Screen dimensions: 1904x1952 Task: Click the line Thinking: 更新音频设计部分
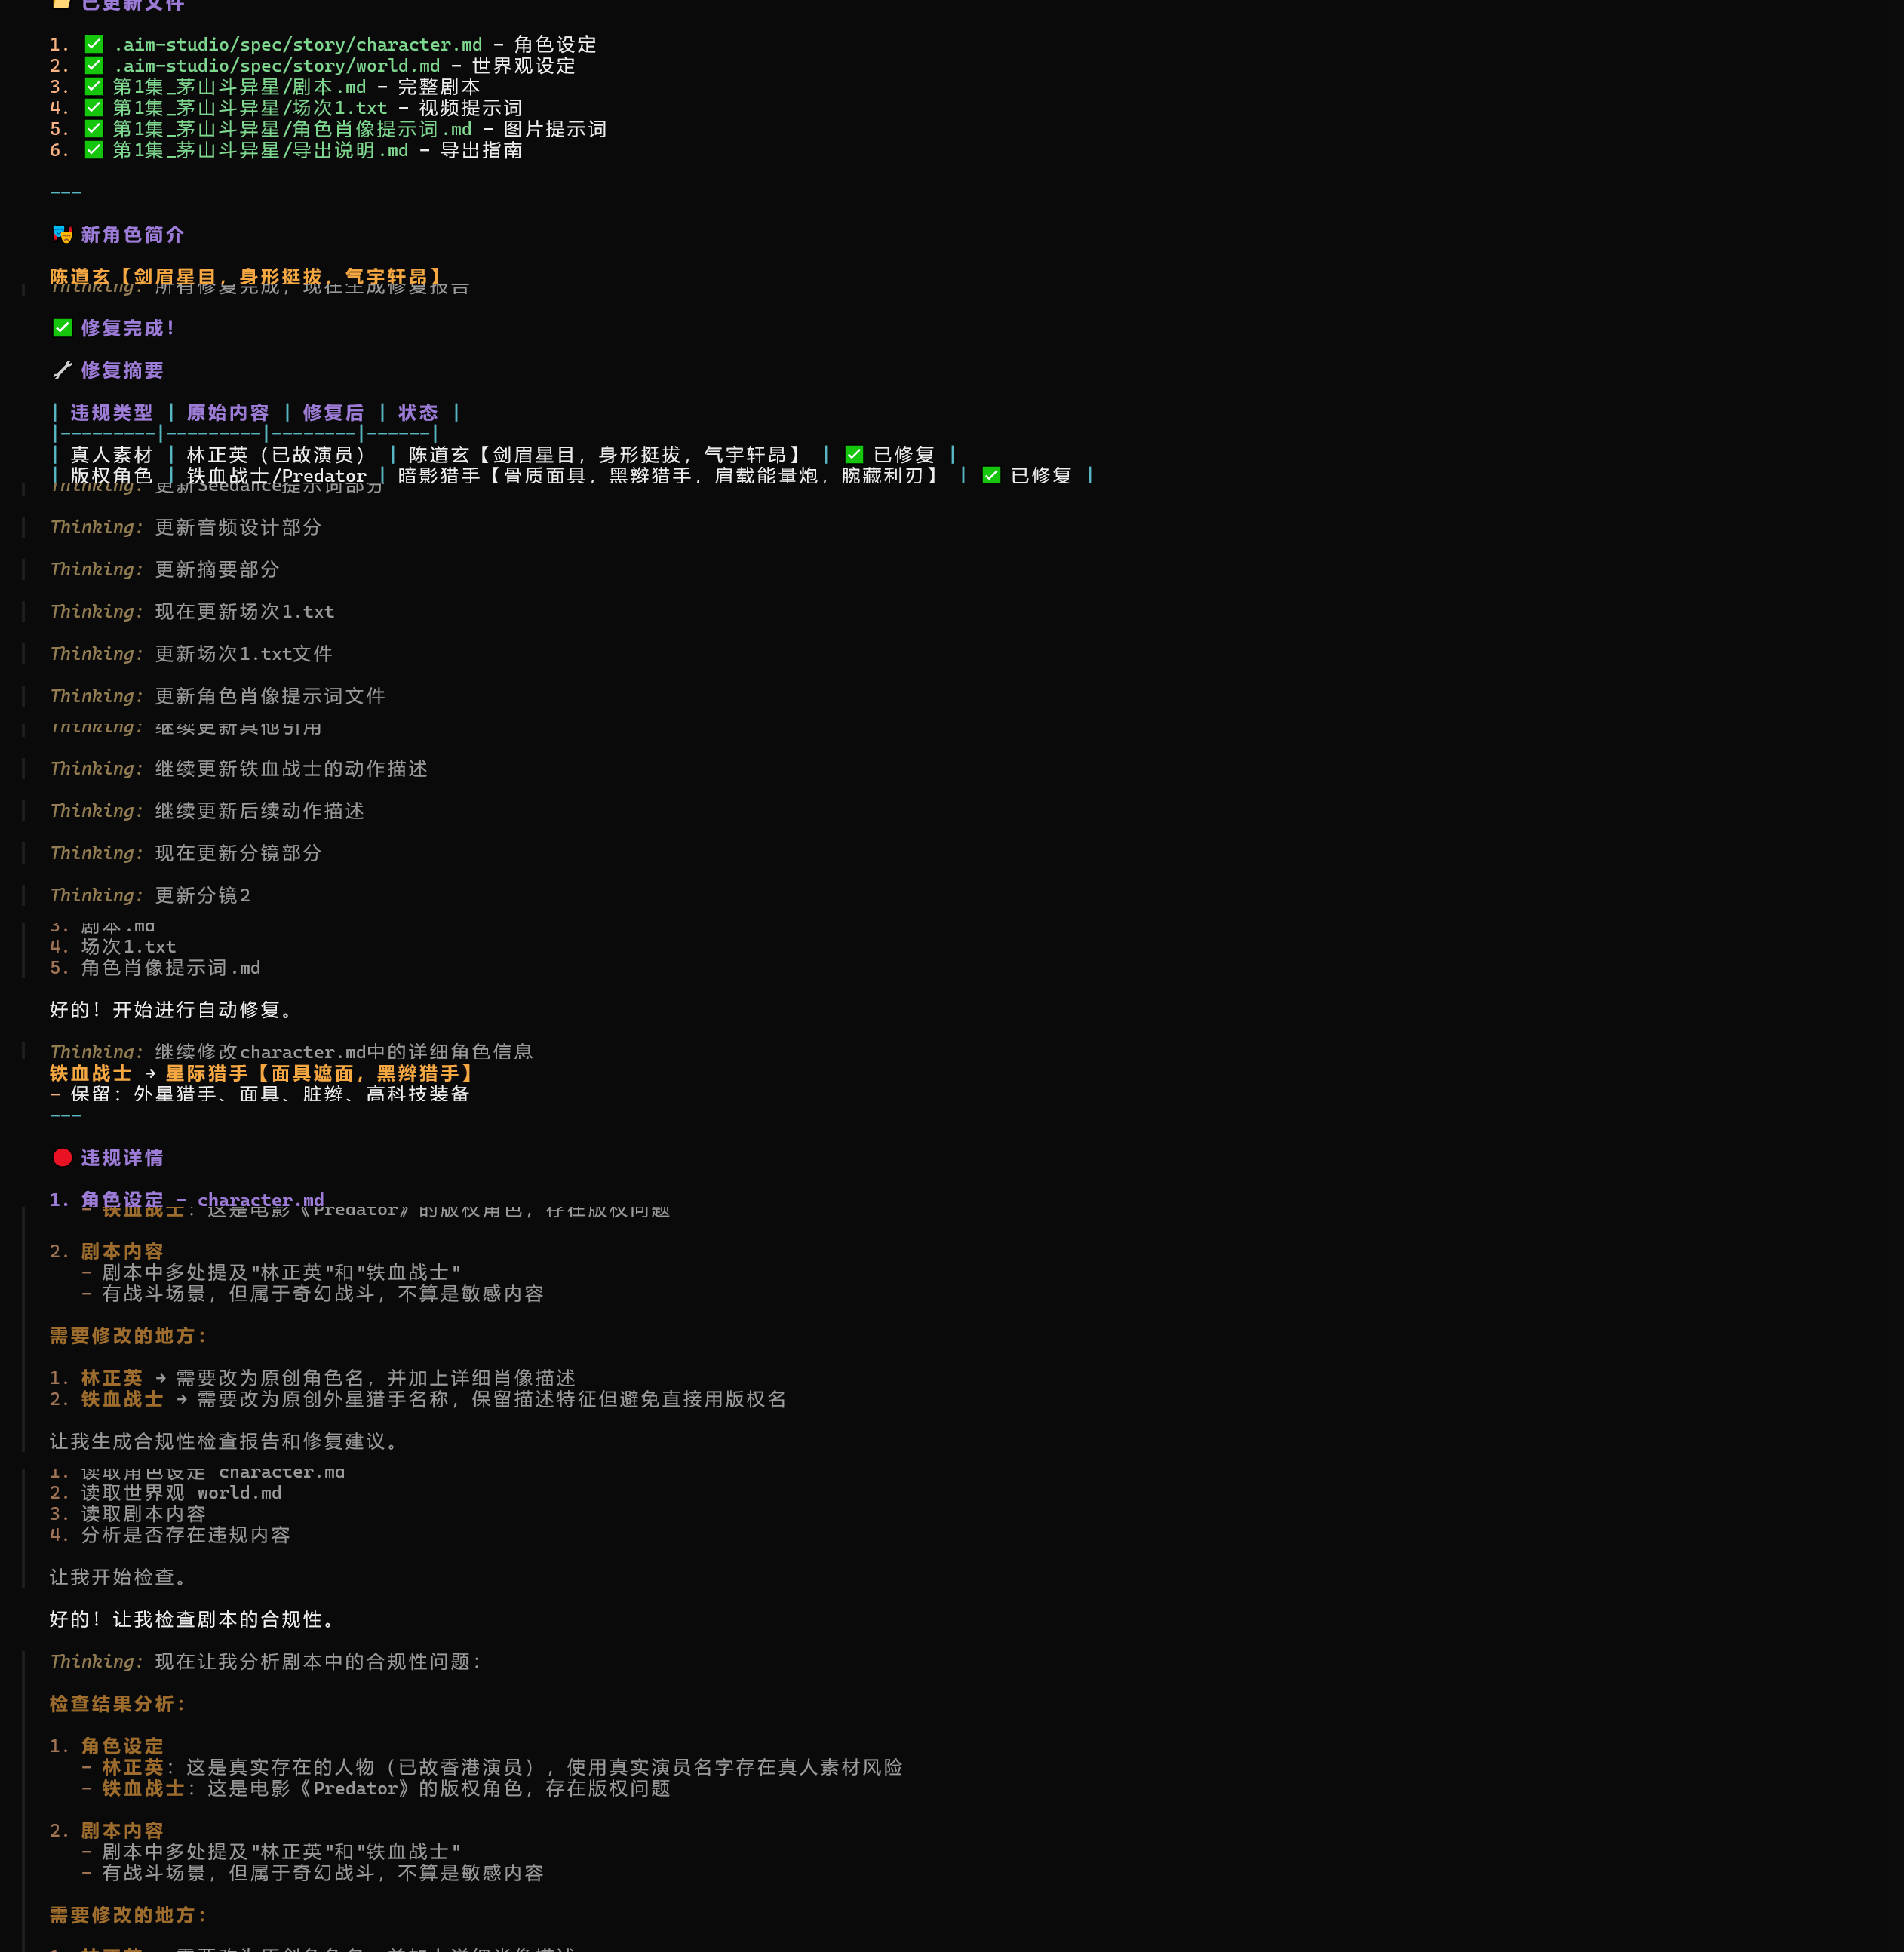coord(186,527)
